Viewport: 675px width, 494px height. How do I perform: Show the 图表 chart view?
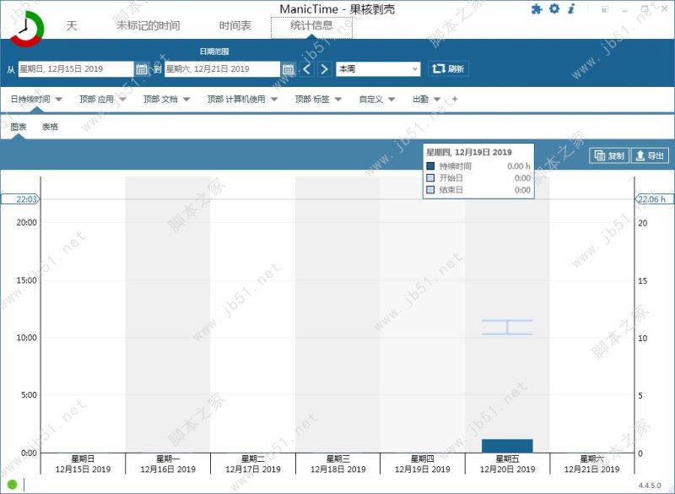coord(19,127)
